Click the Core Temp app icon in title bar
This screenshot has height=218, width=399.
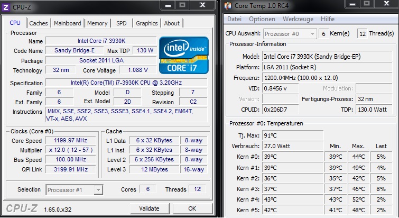[x=228, y=6]
